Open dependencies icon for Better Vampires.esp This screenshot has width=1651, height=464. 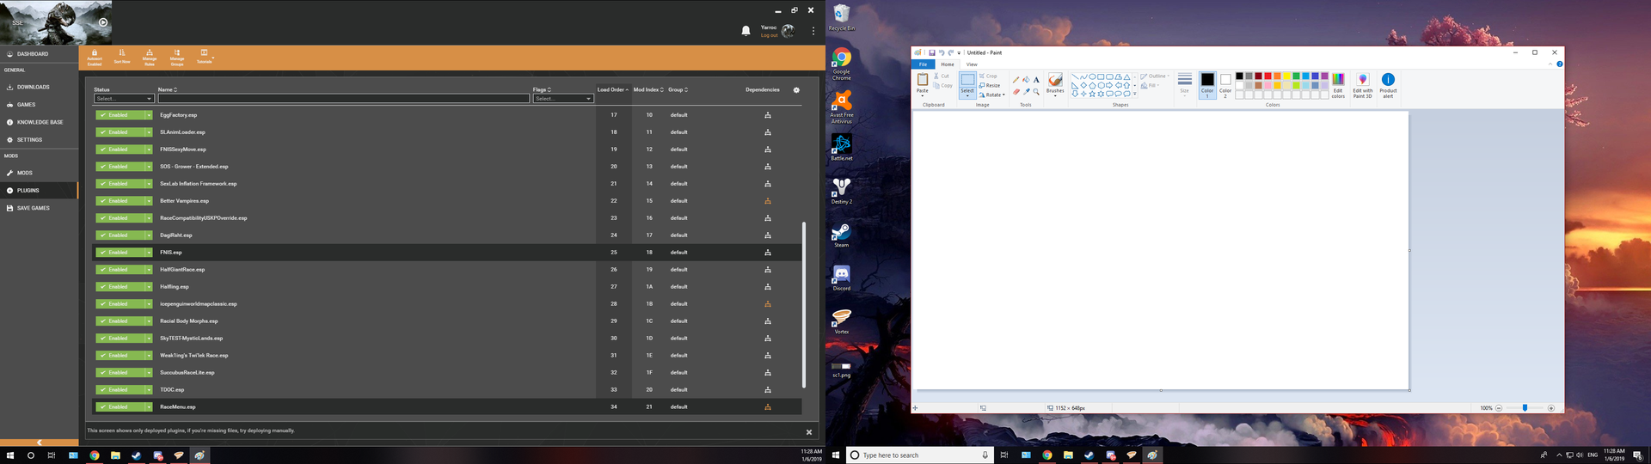tap(768, 201)
